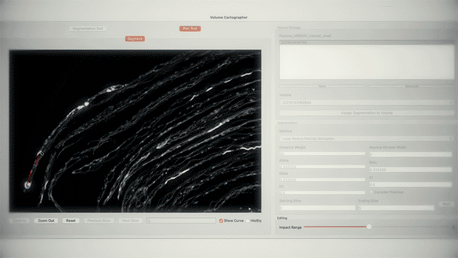The width and height of the screenshot is (458, 258).
Task: Click the New segmentation button
Action: pyautogui.click(x=322, y=86)
